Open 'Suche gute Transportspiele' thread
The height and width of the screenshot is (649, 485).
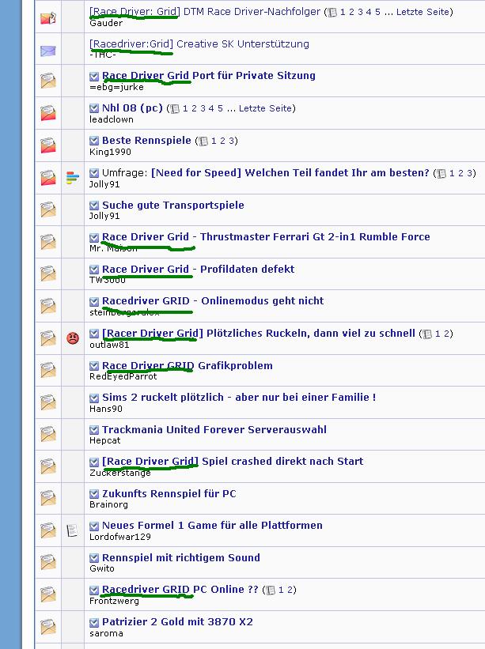[x=173, y=205]
